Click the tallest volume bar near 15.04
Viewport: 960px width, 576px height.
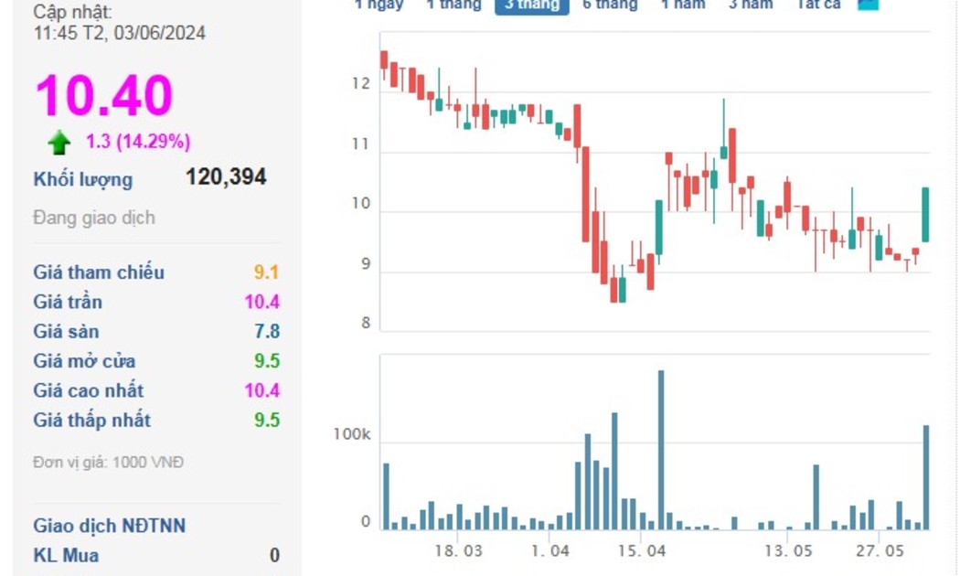pyautogui.click(x=661, y=448)
